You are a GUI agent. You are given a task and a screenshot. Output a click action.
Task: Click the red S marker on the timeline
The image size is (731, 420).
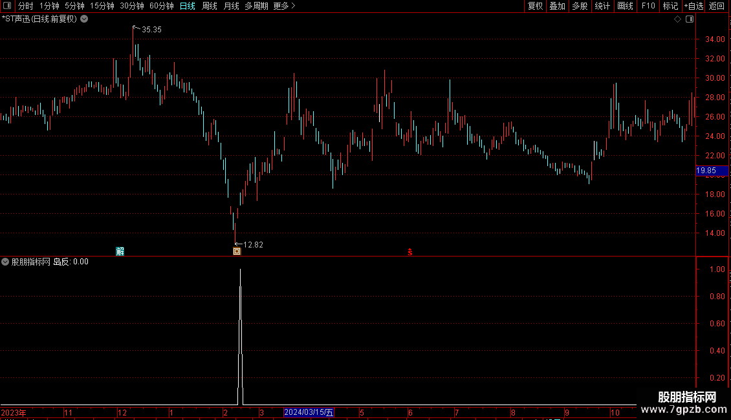pyautogui.click(x=409, y=252)
